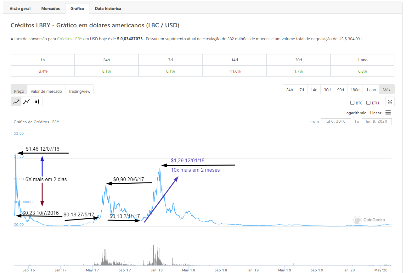Image resolution: width=412 pixels, height=273 pixels.
Task: Set chart range to 90d
Action: (341, 90)
